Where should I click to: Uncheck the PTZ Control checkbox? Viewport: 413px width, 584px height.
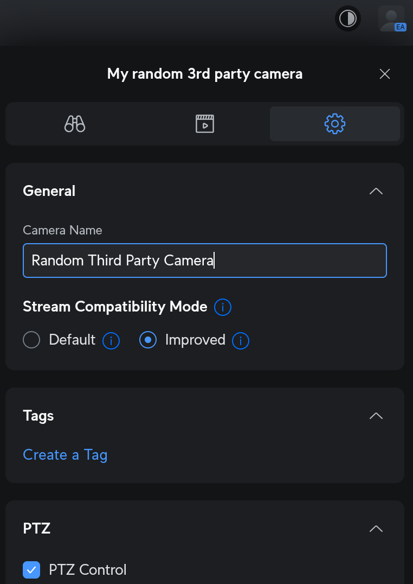(x=31, y=570)
